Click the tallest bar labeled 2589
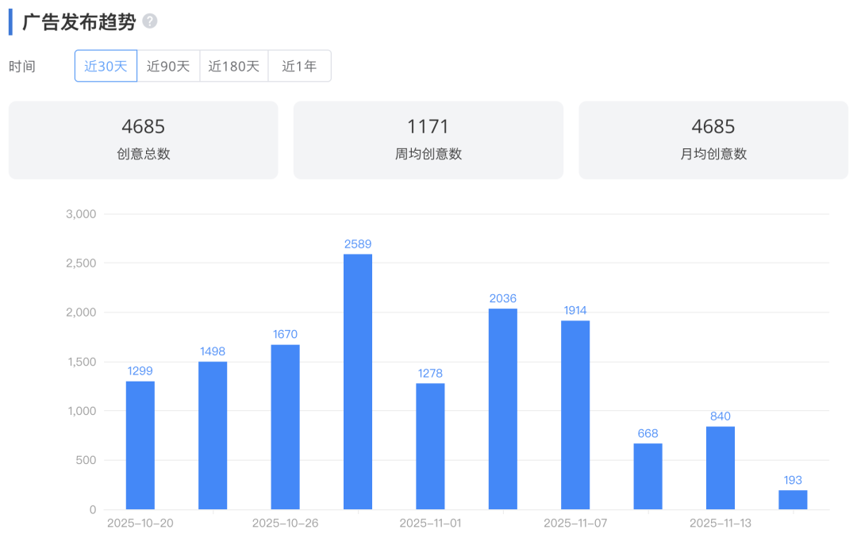 pyautogui.click(x=357, y=381)
